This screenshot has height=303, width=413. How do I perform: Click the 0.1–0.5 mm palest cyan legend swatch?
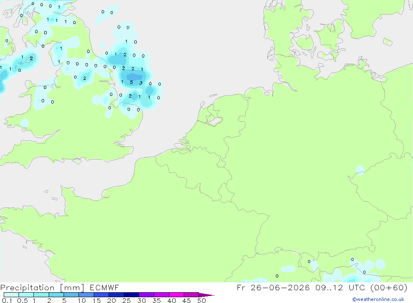[x=11, y=295]
